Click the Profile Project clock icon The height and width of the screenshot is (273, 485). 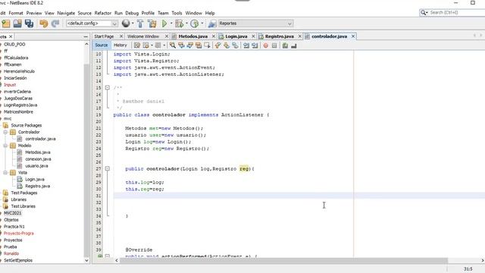point(194,24)
